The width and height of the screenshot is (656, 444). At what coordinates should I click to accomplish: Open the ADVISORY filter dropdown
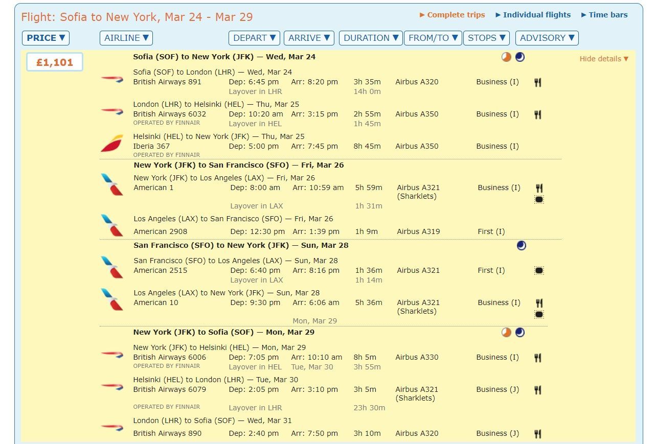tap(547, 38)
